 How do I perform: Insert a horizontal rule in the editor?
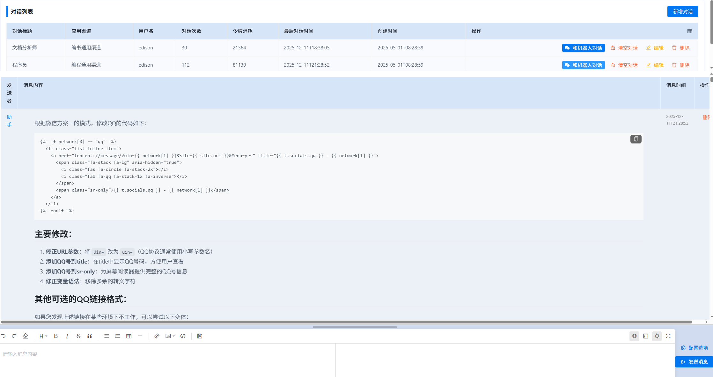(140, 336)
